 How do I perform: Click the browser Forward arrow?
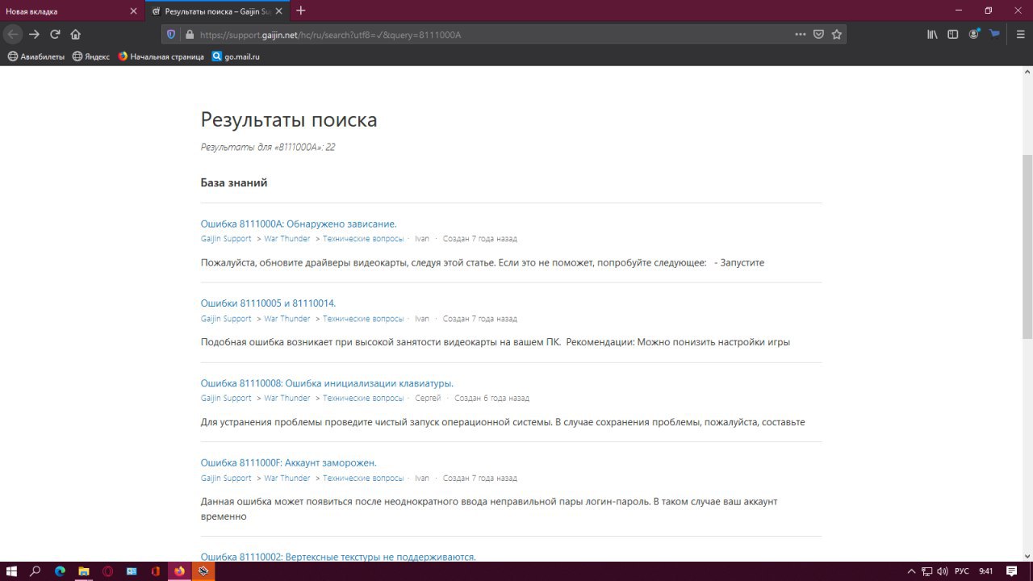34,34
